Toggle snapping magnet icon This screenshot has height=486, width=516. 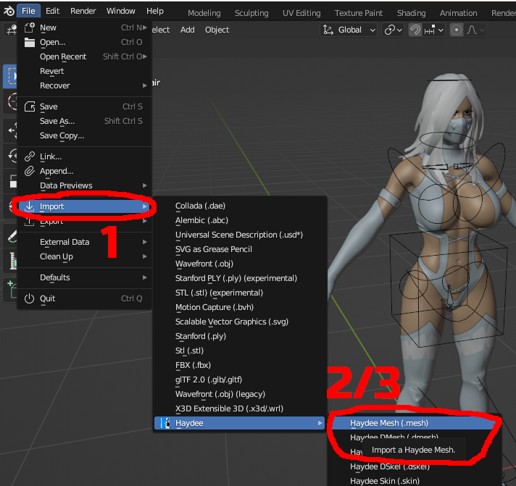415,30
